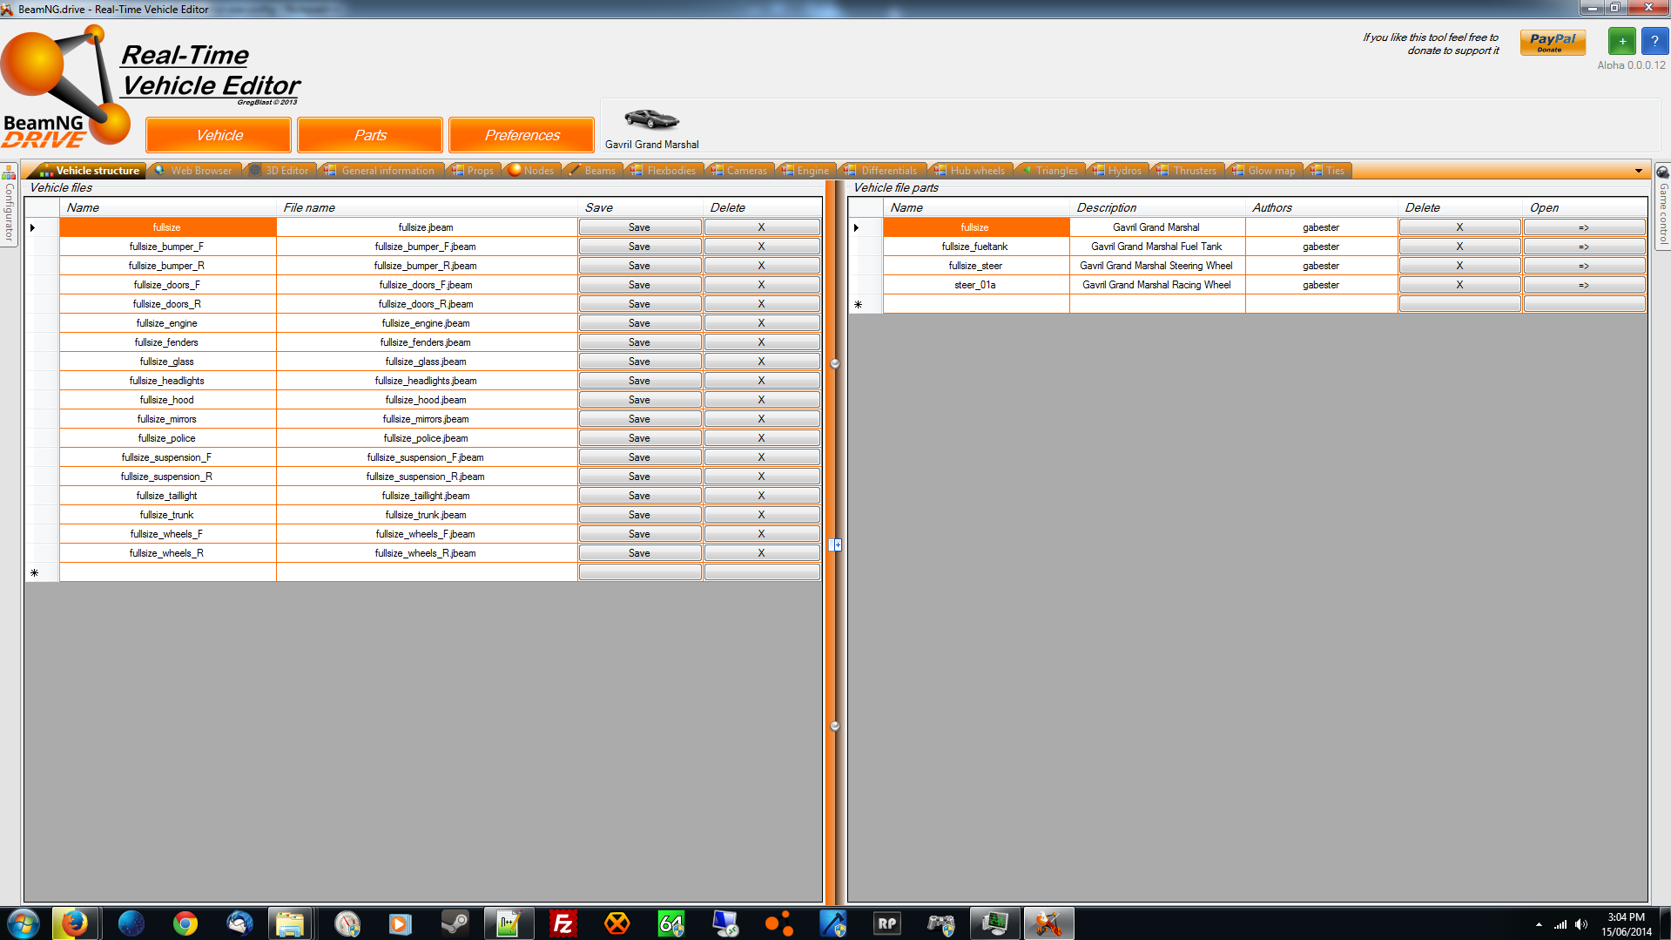Open the volume speaker tray icon
The image size is (1671, 940).
click(1581, 924)
